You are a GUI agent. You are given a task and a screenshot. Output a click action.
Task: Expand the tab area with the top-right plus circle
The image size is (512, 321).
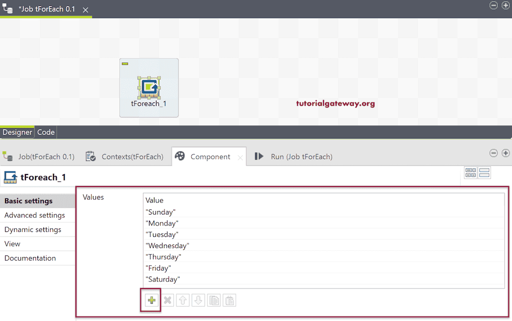[505, 5]
